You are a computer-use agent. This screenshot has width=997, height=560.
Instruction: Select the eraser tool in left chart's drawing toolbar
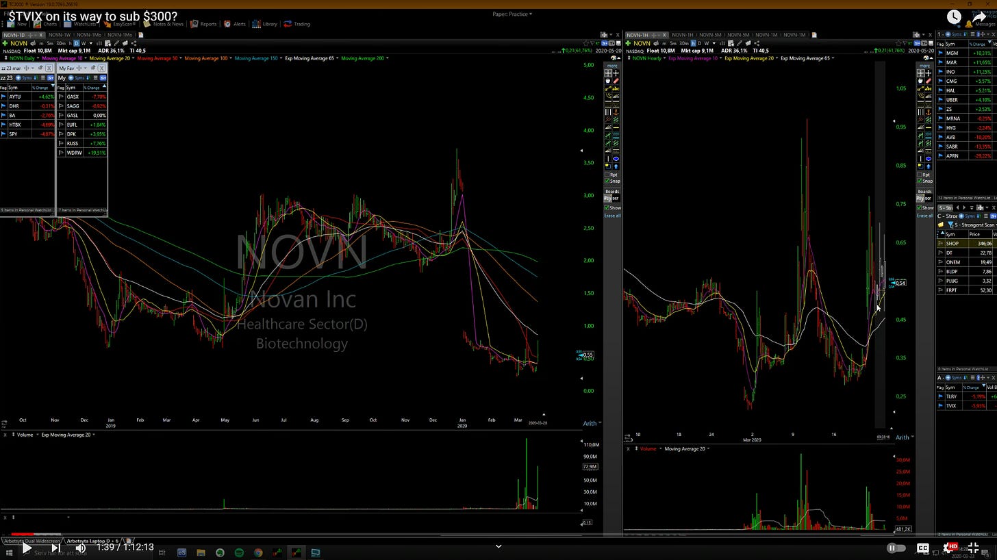(x=616, y=81)
